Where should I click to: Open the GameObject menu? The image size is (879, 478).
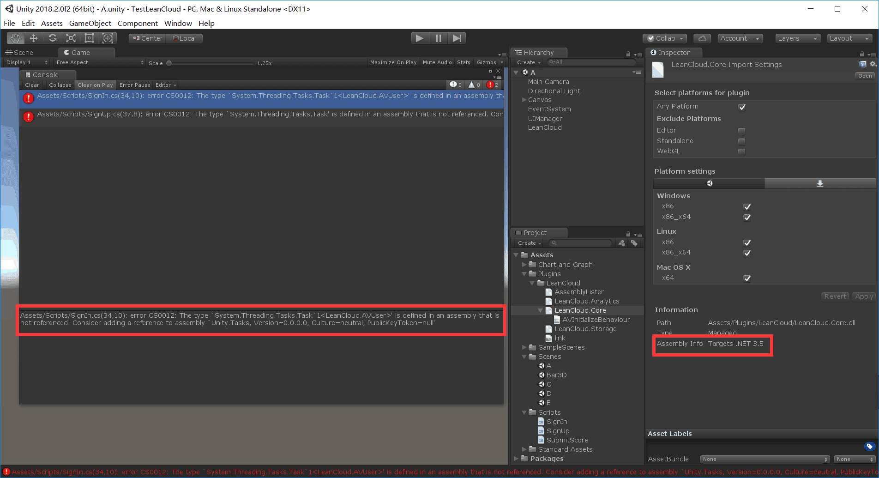tap(90, 23)
